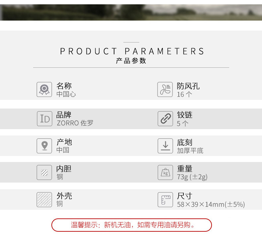Screen dimensions: 262x238
Task: Click the chain link icon beside 铰链
Action: [x=165, y=119]
